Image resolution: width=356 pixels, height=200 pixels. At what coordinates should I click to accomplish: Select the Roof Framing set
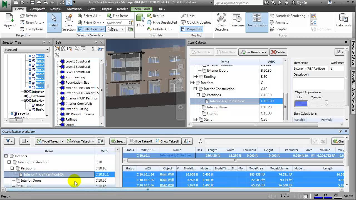(x=75, y=77)
